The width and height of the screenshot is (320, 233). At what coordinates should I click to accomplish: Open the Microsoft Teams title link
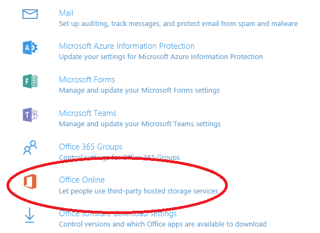[87, 113]
